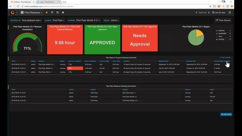The width and height of the screenshot is (242, 136).
Task: Sort overview table by percent complete
Action: click(x=74, y=61)
